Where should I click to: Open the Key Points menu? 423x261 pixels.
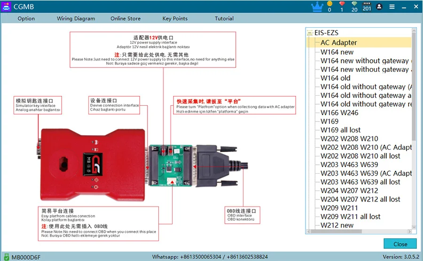pos(175,19)
